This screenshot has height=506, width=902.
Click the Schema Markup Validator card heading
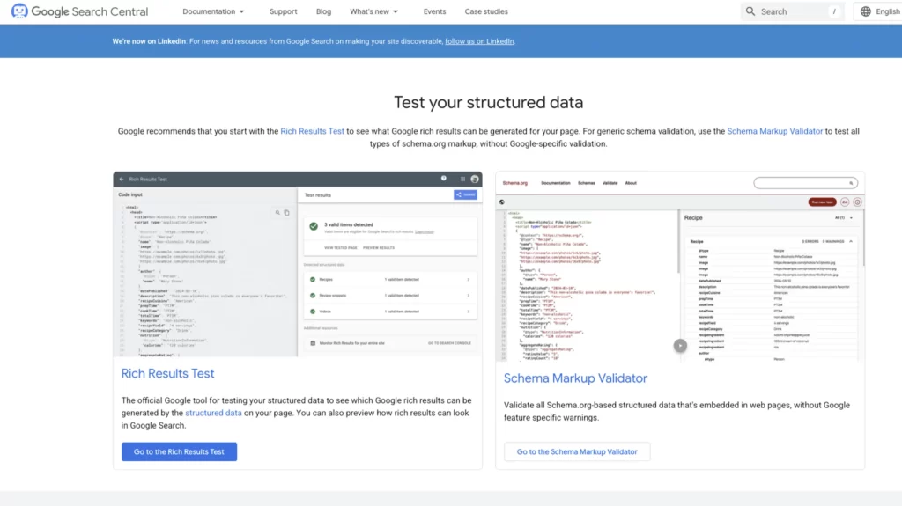click(x=575, y=378)
